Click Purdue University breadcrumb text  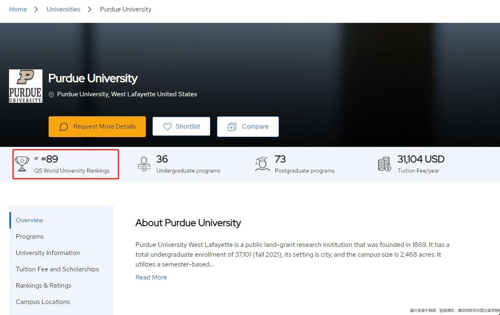[x=126, y=9]
